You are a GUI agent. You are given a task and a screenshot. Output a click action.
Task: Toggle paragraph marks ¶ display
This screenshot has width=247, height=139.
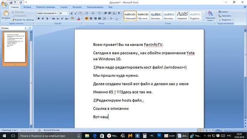(x=119, y=13)
